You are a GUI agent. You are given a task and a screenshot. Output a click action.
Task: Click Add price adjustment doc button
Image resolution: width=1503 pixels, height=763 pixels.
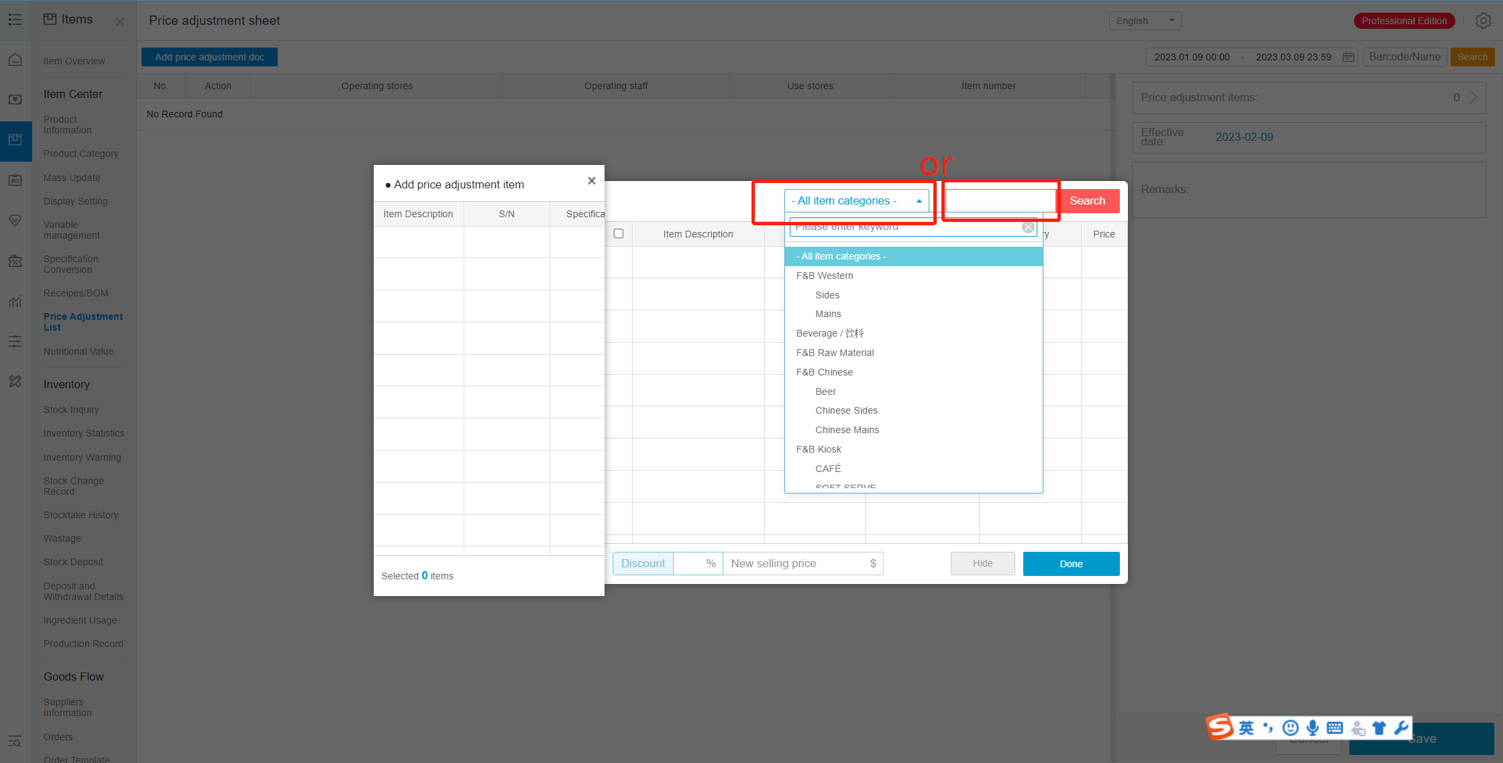point(209,57)
